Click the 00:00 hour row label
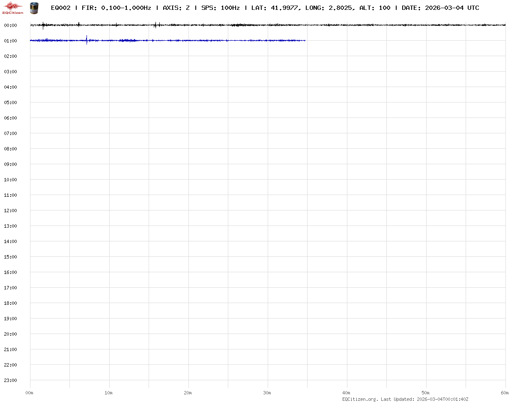 pyautogui.click(x=10, y=25)
